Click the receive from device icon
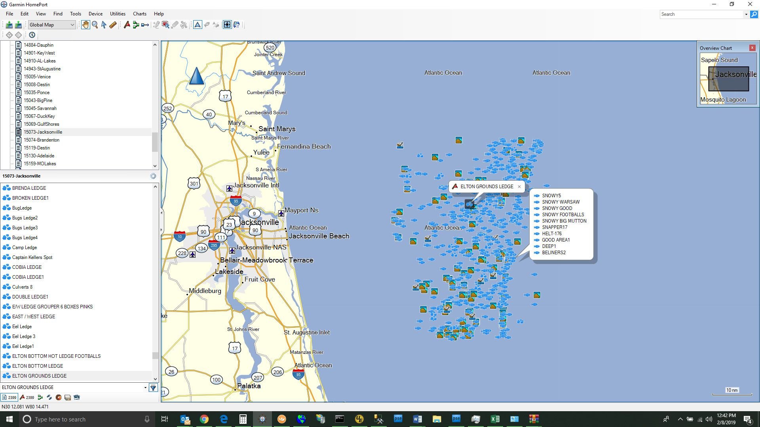760x427 pixels. point(9,25)
